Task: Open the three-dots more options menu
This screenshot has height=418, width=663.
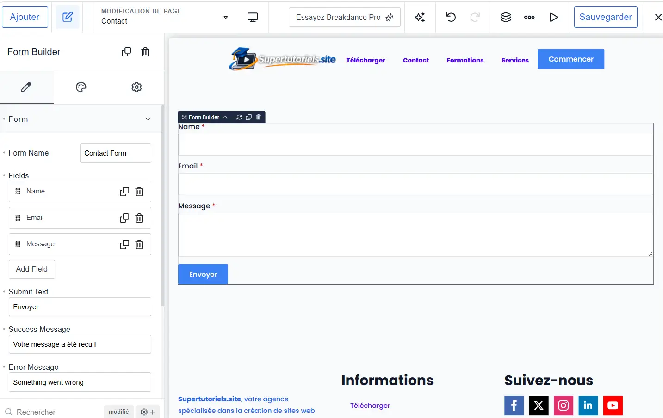Action: pos(529,17)
